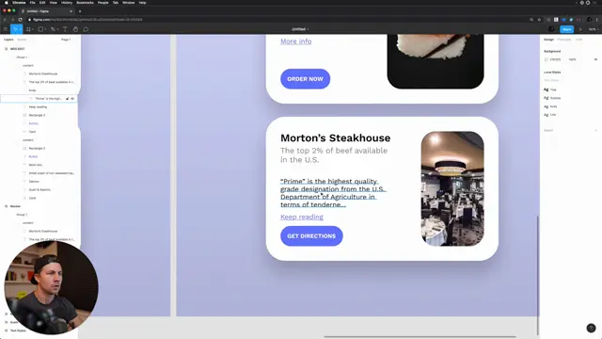602x339 pixels.
Task: Switch to the Layers tab
Action: coord(8,40)
